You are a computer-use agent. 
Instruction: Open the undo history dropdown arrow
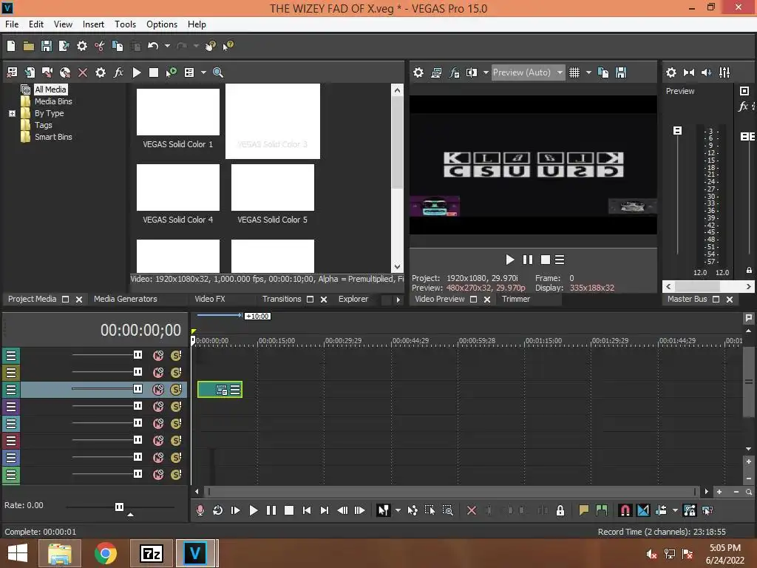point(167,46)
